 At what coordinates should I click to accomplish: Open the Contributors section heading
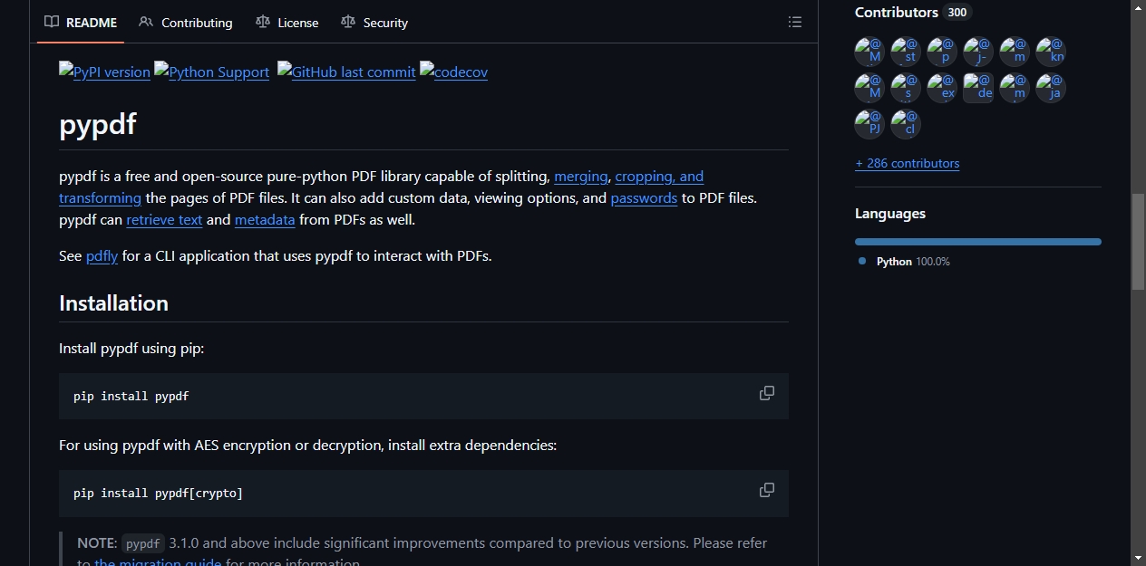tap(897, 13)
